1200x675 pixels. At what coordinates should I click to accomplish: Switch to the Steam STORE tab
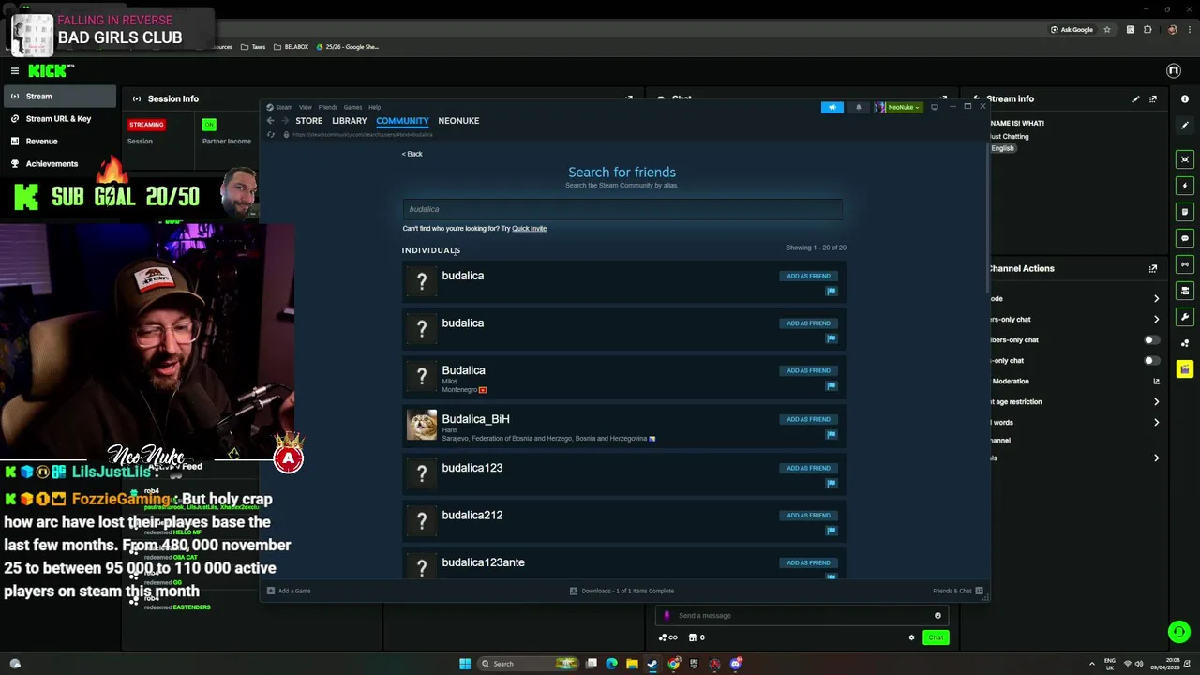point(308,121)
